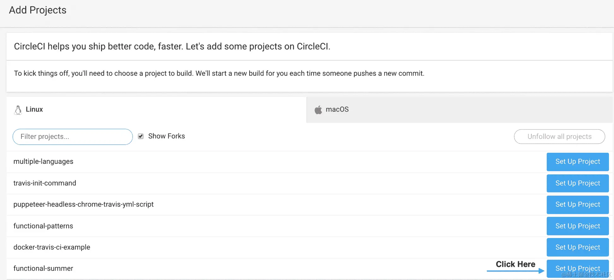Set up the functional-patterns project
614x280 pixels.
(x=577, y=226)
